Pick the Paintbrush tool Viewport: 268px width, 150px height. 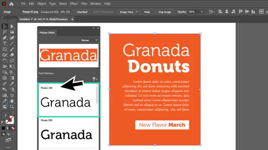12,49
